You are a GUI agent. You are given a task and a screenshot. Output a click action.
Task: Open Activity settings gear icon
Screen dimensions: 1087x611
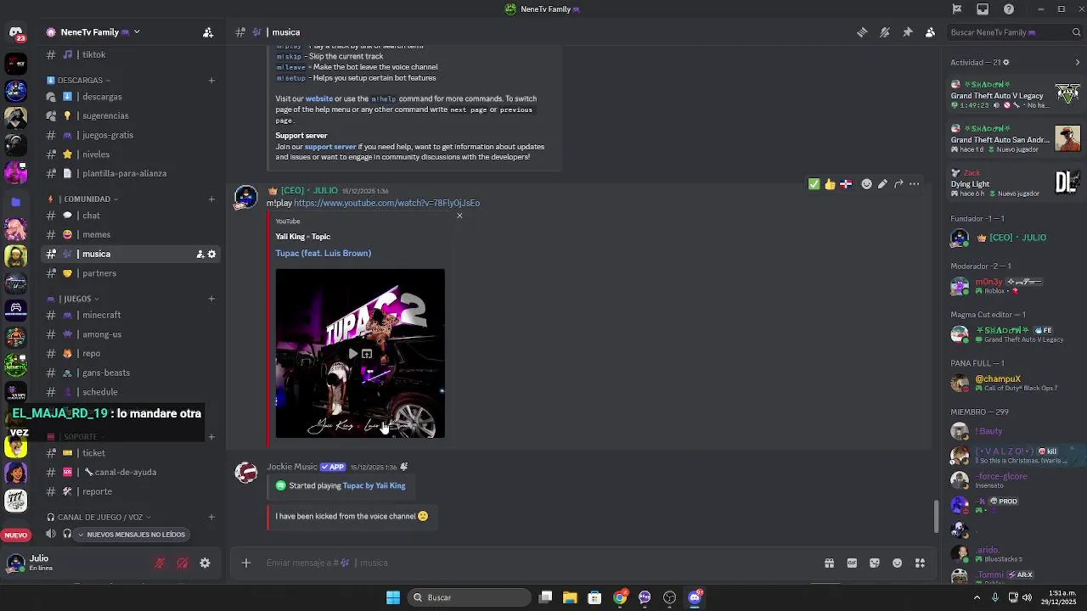(x=1007, y=62)
